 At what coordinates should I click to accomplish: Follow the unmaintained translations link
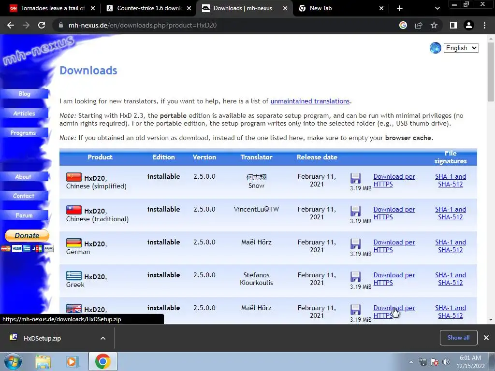[x=310, y=101]
